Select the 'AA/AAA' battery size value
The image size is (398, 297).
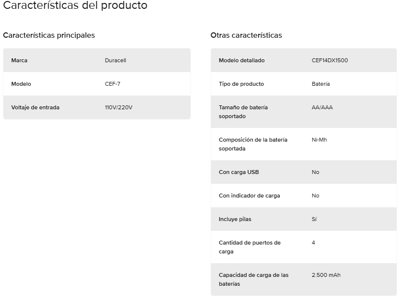[x=322, y=107]
